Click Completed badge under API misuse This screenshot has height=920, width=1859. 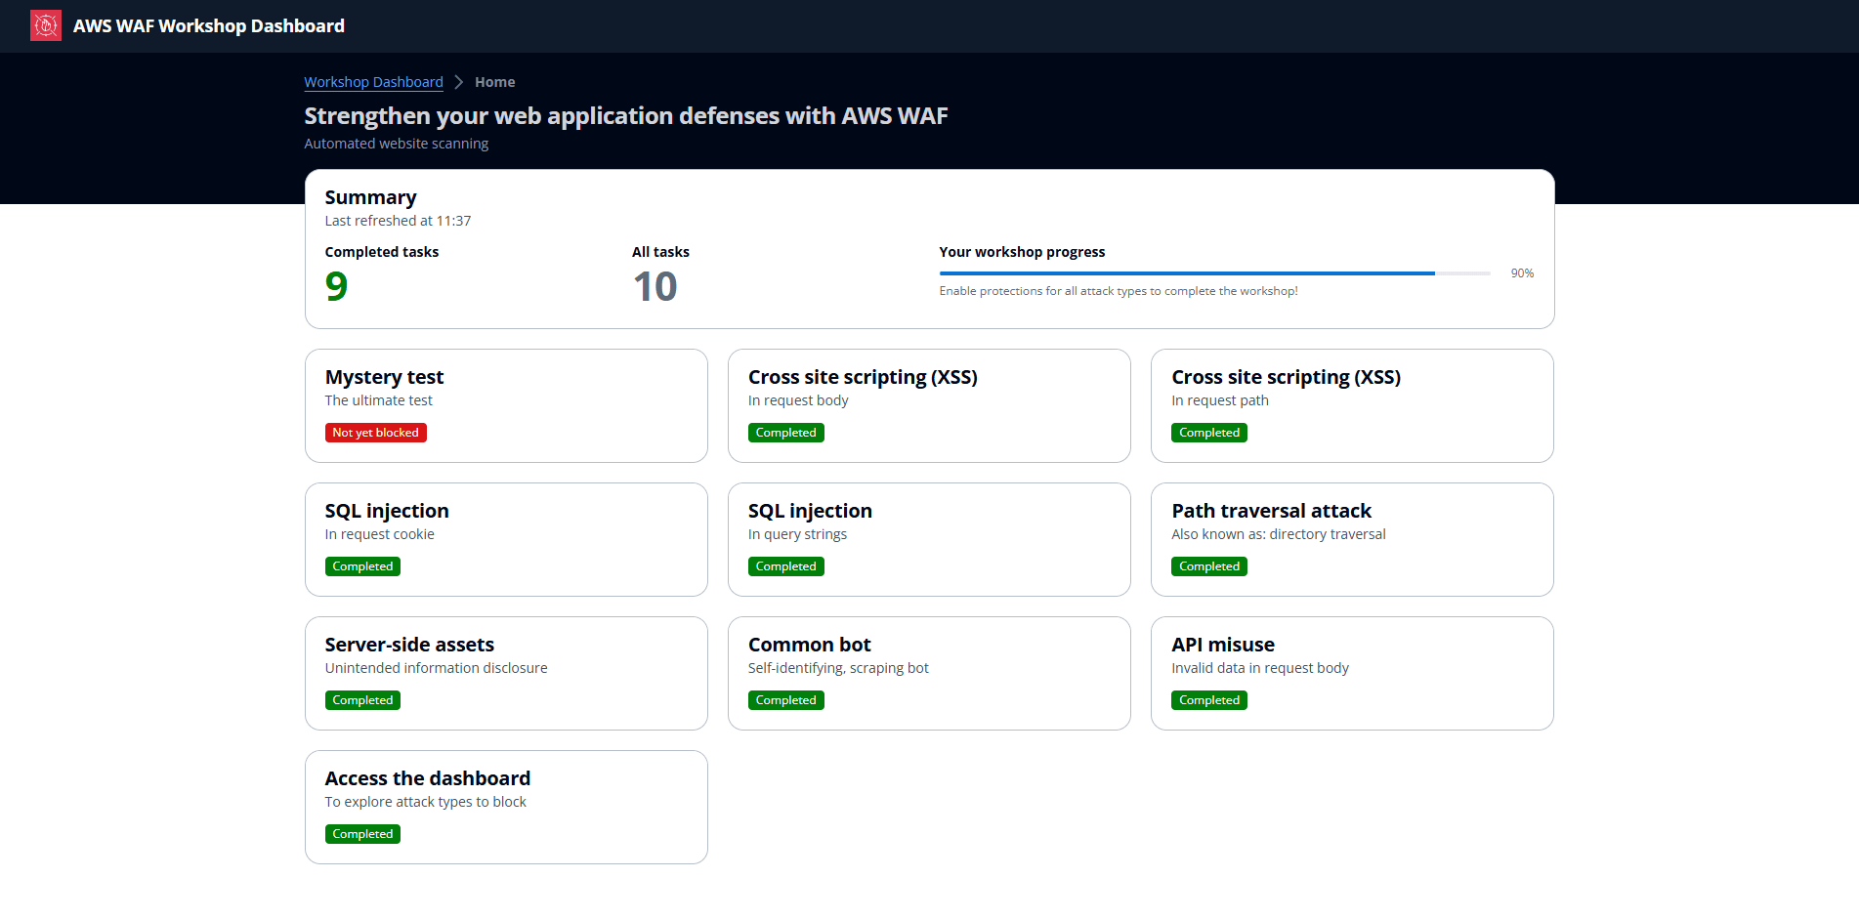[1209, 700]
